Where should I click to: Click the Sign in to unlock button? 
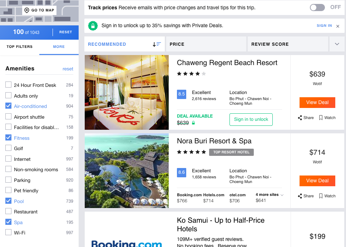(x=251, y=119)
